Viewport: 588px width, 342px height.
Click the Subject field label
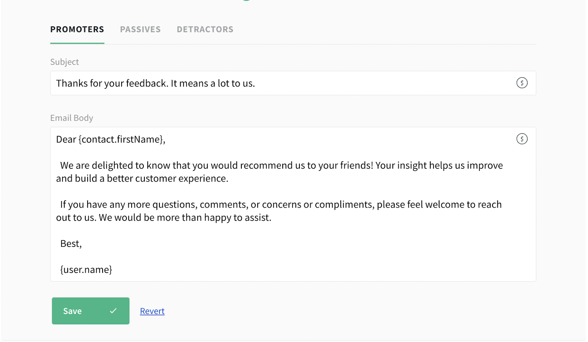click(x=64, y=62)
